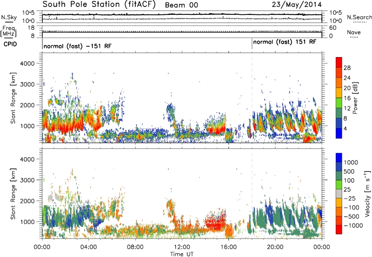Click the '-1000' label on velocity colorbar
Screen dimensions: 372x257
pyautogui.click(x=353, y=225)
